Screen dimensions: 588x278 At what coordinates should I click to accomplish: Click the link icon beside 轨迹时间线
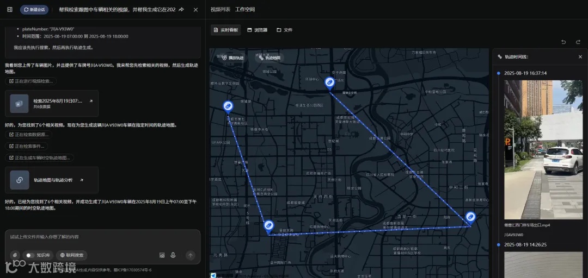point(499,57)
